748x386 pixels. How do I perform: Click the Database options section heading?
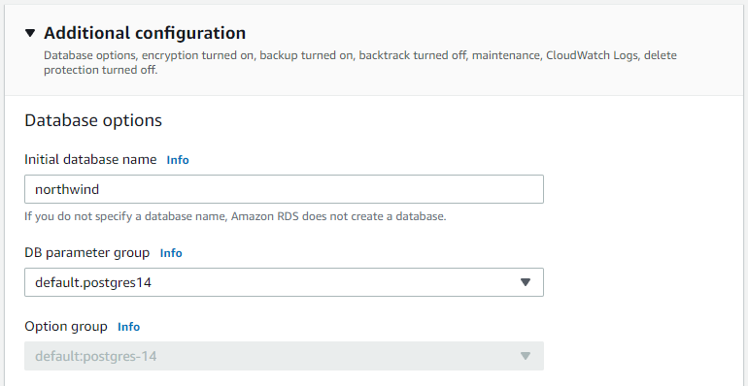tap(93, 120)
